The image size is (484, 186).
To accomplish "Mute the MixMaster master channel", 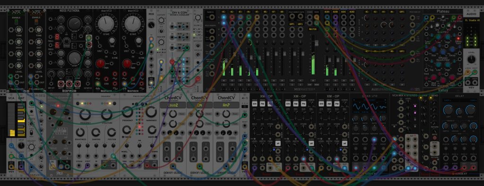I will tap(313, 81).
